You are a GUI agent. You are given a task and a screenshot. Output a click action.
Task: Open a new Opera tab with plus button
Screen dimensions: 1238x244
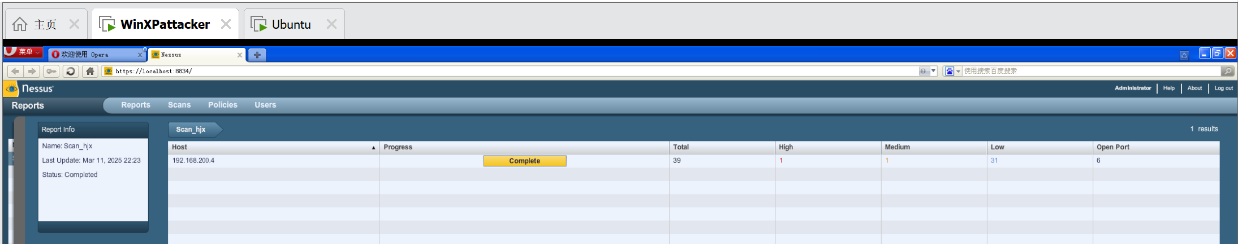pyautogui.click(x=257, y=55)
